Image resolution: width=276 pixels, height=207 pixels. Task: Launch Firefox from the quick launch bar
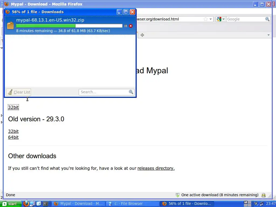pyautogui.click(x=26, y=204)
